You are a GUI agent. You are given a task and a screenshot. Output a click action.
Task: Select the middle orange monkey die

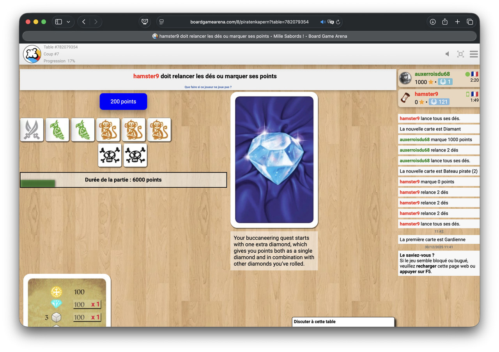(x=134, y=130)
